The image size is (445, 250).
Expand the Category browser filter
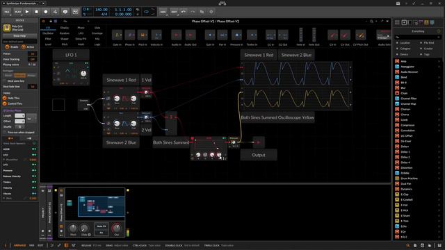405,49
